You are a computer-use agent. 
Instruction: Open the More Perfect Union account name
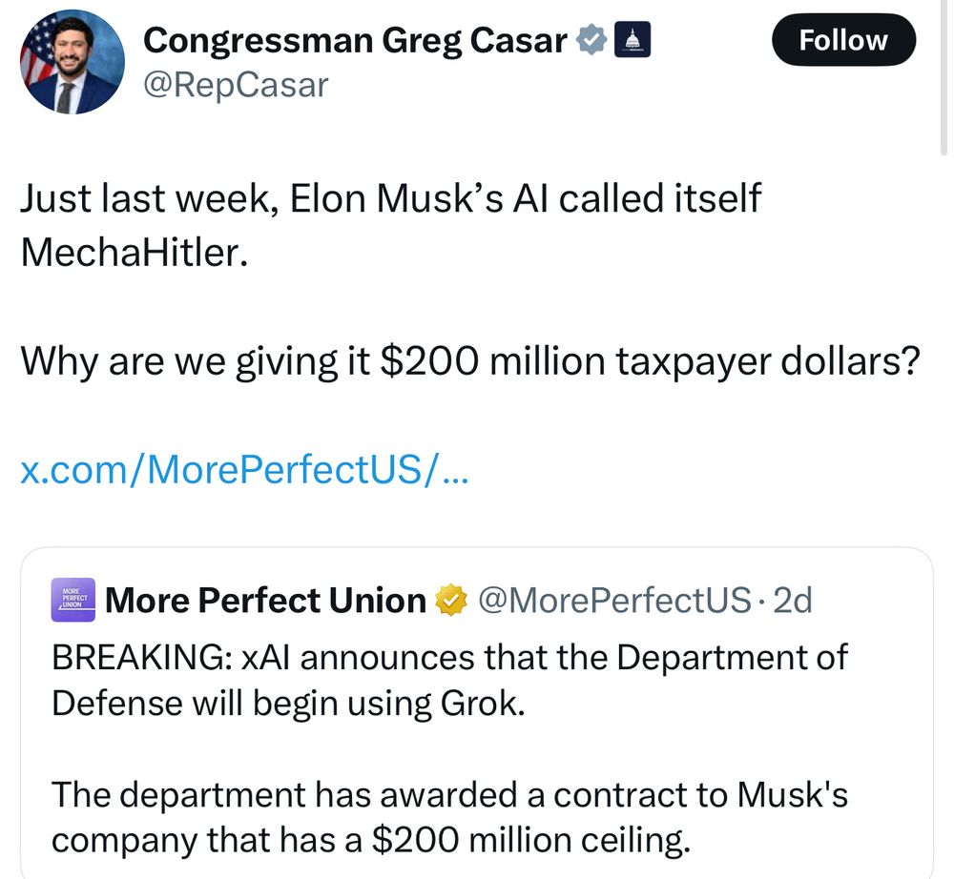265,601
